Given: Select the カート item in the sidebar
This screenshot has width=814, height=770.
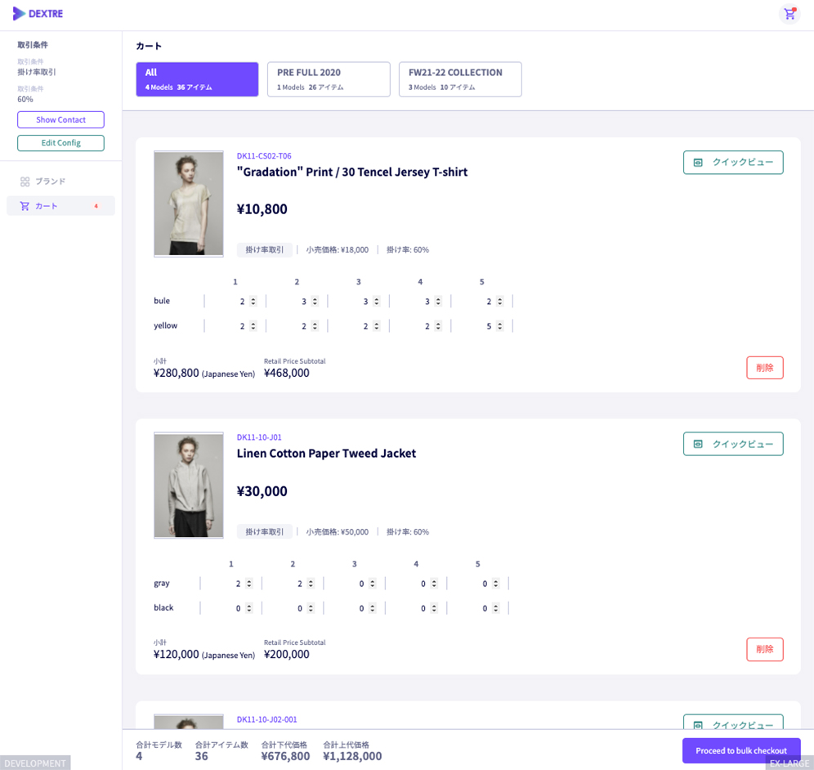Looking at the screenshot, I should pyautogui.click(x=60, y=206).
